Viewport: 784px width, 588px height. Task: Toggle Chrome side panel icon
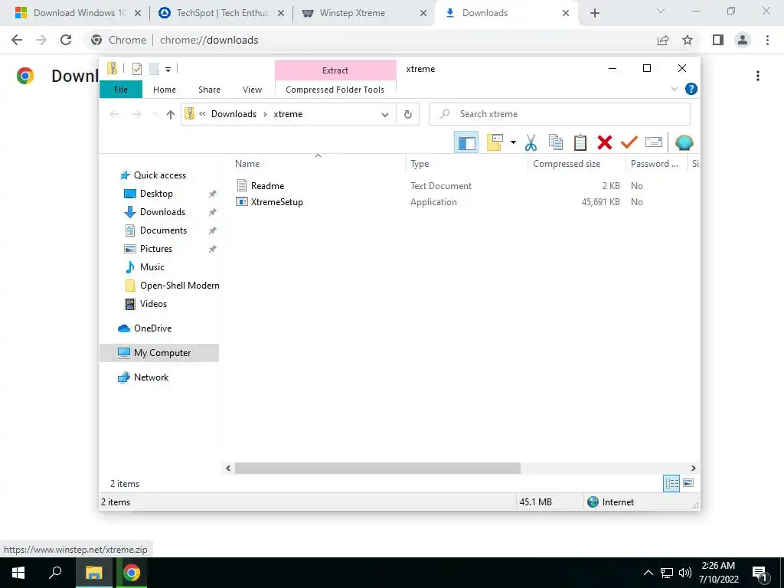pyautogui.click(x=718, y=40)
